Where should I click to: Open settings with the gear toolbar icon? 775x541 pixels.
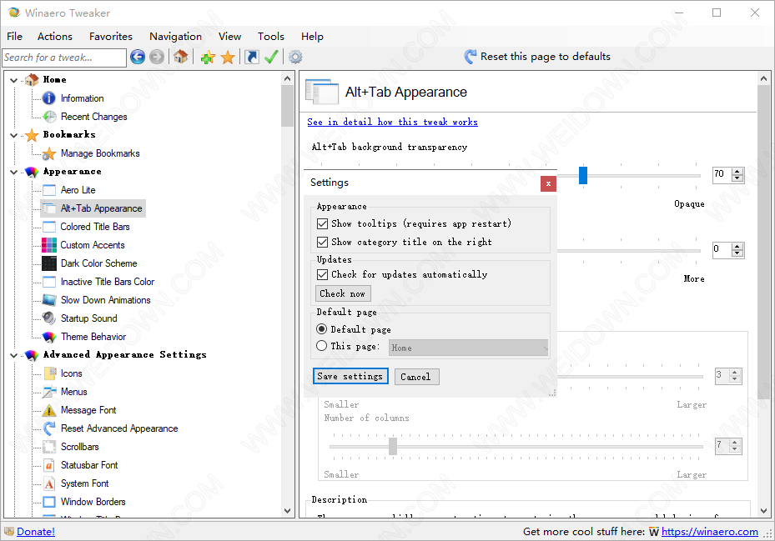[295, 58]
